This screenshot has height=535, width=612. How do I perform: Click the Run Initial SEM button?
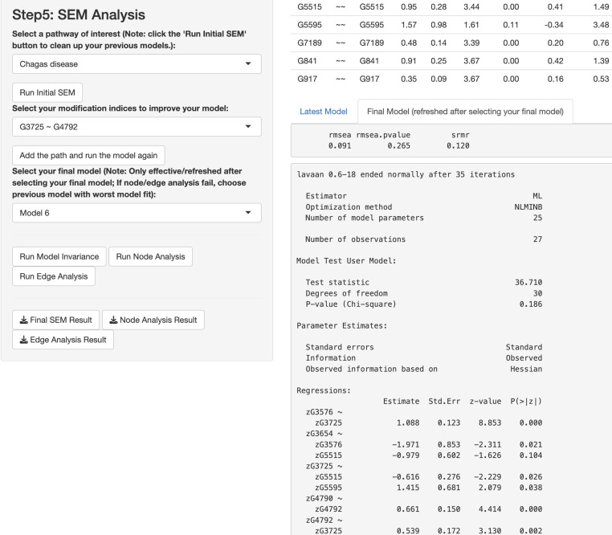pos(47,92)
